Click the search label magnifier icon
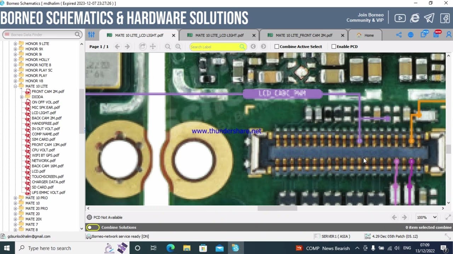 coord(242,47)
